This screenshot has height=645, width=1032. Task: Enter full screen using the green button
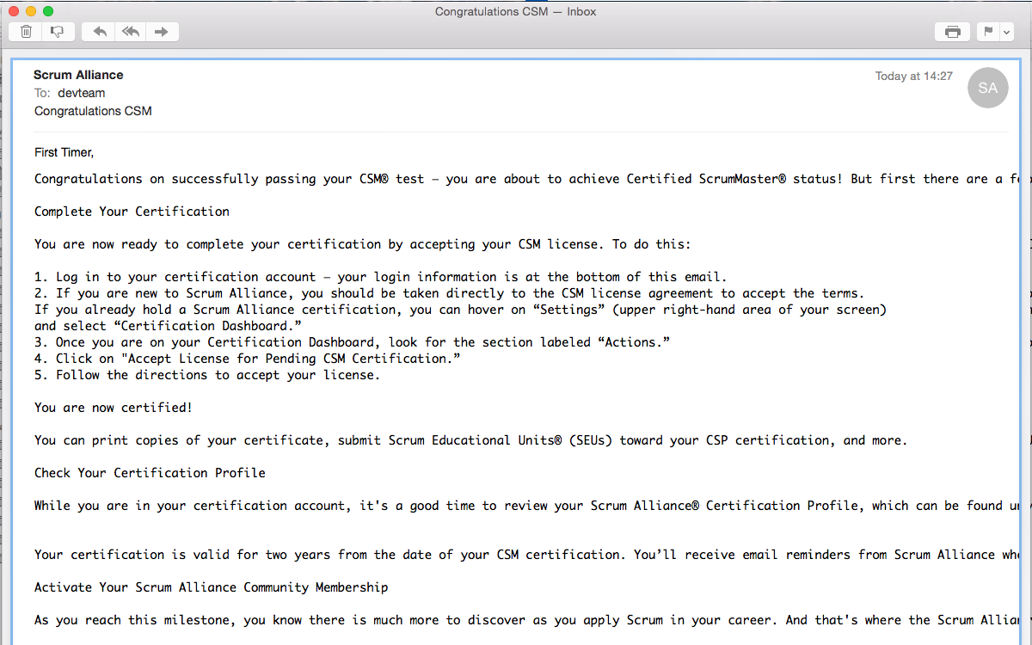click(x=48, y=11)
